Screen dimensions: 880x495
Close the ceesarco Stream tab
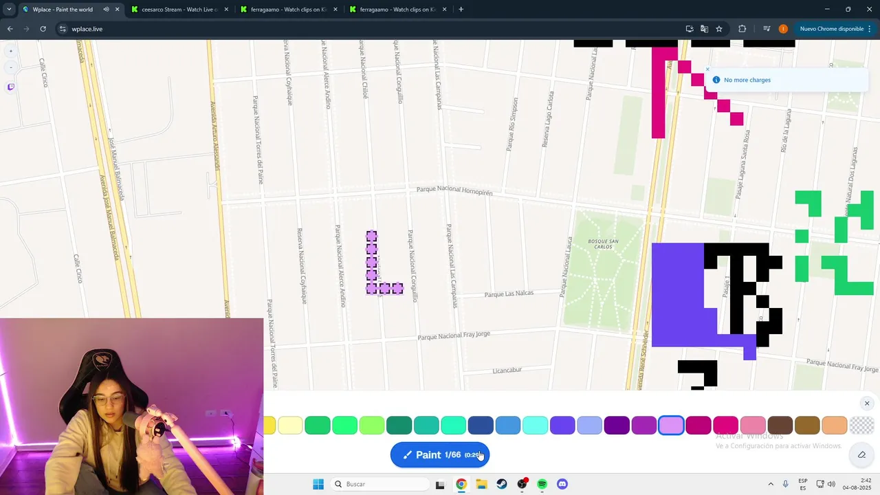click(226, 10)
